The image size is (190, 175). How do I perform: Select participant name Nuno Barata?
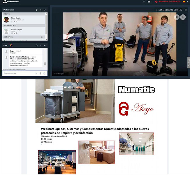pos(16,18)
